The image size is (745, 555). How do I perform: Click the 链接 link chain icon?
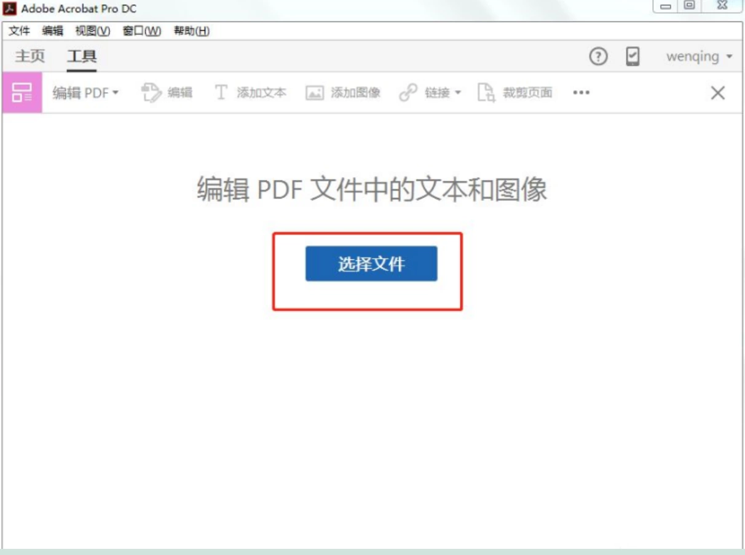[x=408, y=93]
